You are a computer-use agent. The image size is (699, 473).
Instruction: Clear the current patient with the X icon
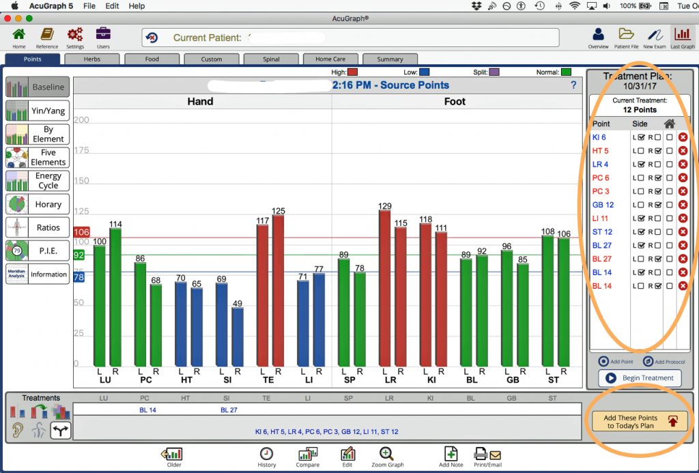[x=152, y=38]
